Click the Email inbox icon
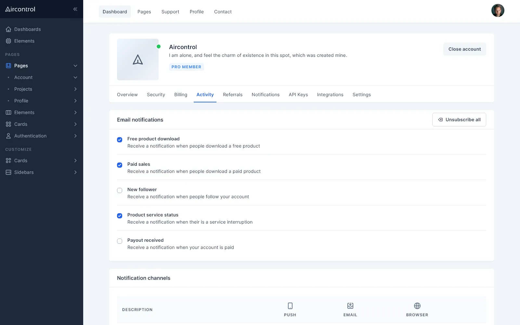 pyautogui.click(x=350, y=306)
